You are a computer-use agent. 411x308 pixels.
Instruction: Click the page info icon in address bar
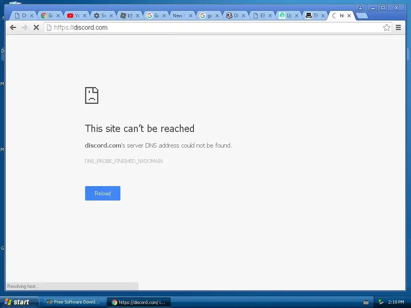(x=49, y=28)
